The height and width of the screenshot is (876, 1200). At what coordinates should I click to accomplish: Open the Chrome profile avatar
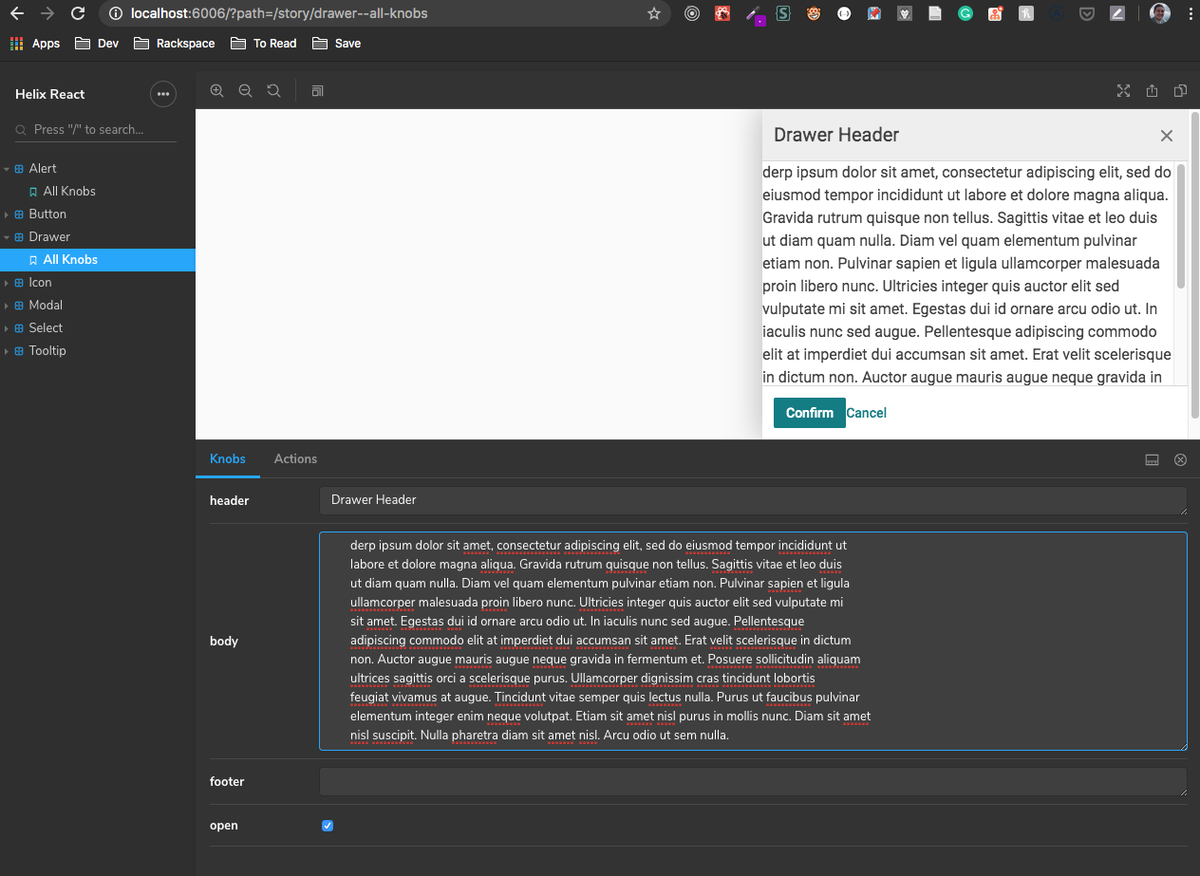[1159, 13]
